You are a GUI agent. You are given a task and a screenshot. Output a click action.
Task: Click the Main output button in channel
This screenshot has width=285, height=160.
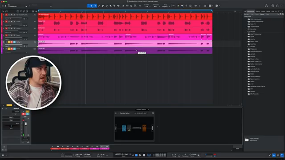(11, 120)
